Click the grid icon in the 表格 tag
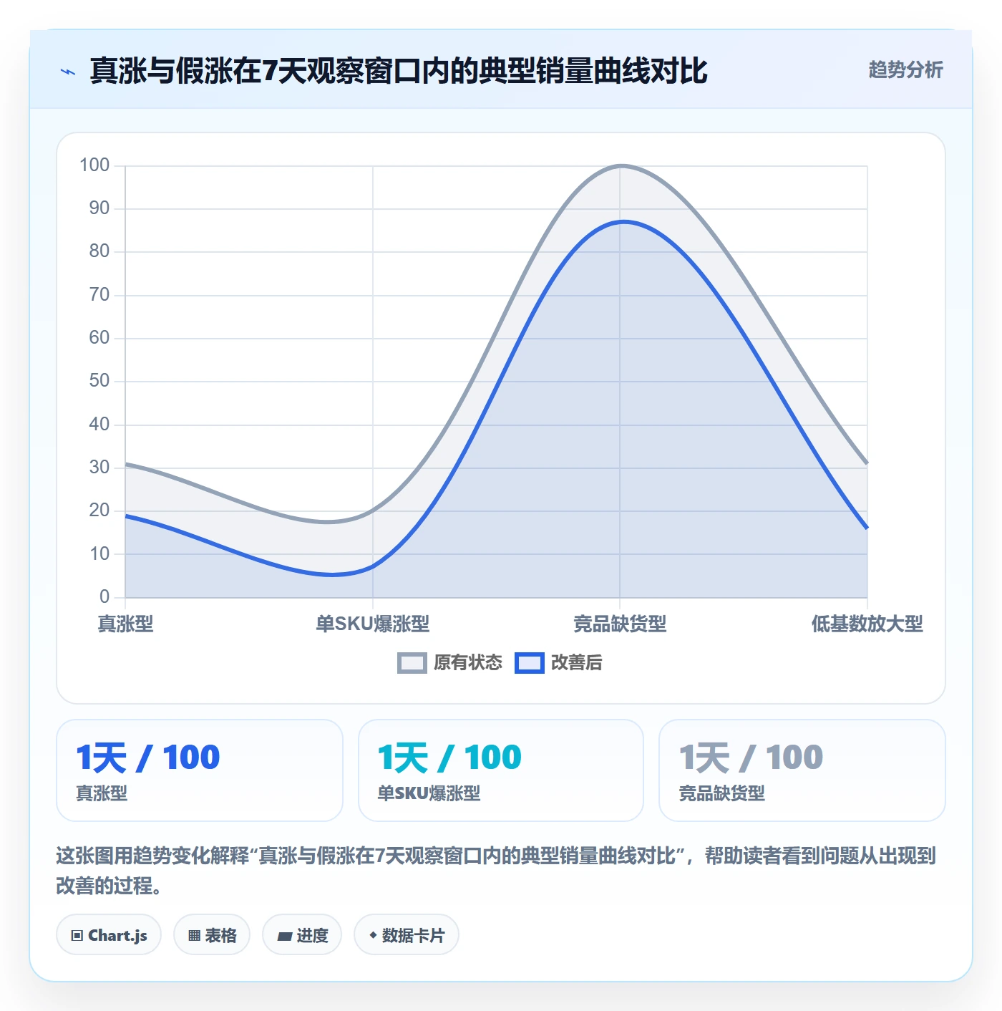 tap(194, 936)
